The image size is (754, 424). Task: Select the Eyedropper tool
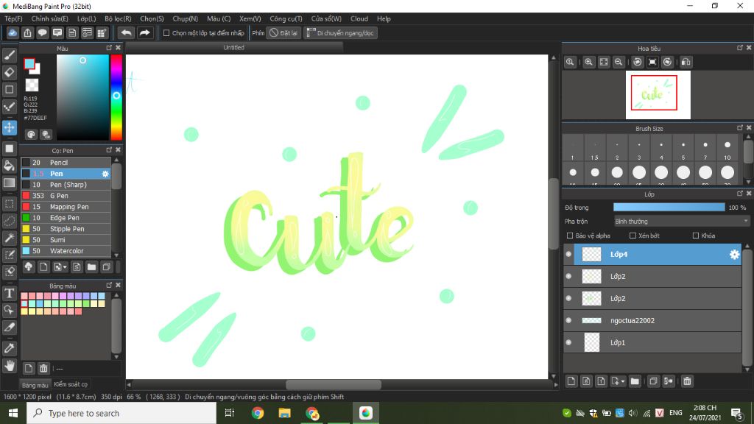click(9, 348)
